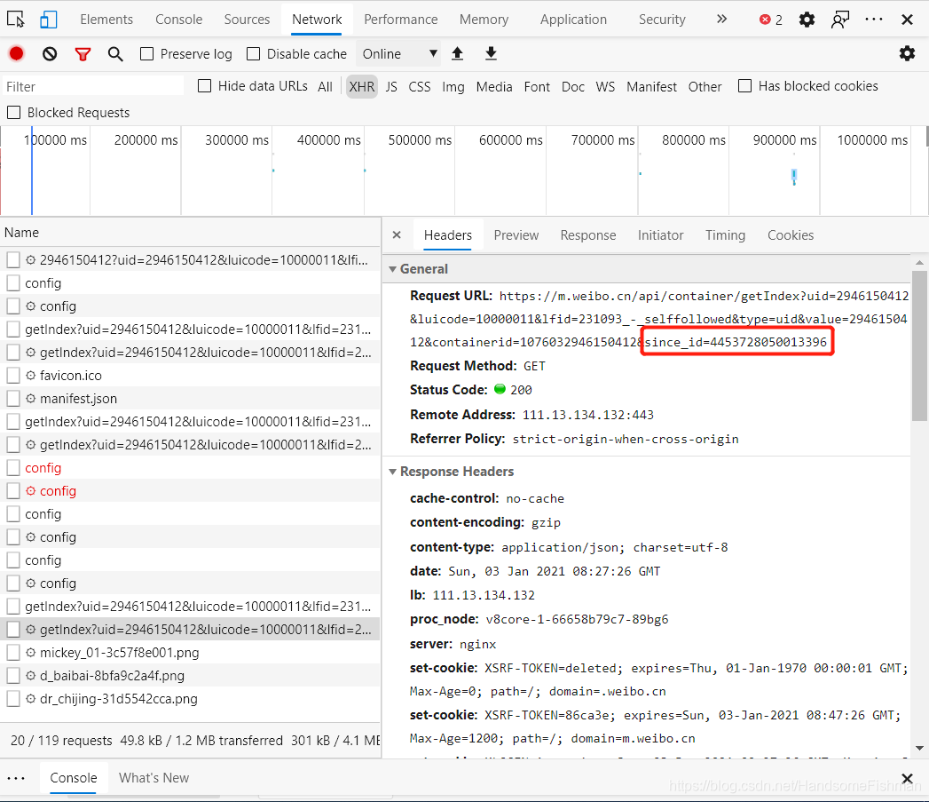
Task: Collapse the General section
Action: point(392,269)
